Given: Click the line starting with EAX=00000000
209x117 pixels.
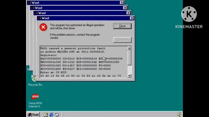Looking at the screenshot, I should point(81,58).
